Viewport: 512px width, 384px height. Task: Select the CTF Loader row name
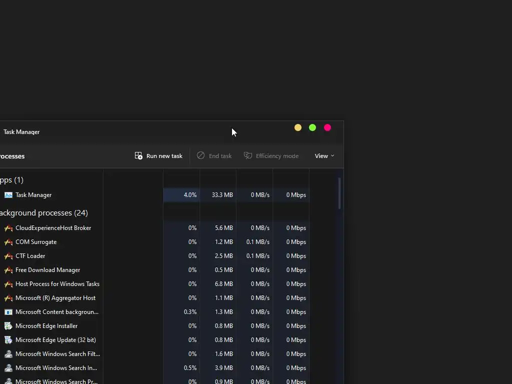tap(30, 256)
